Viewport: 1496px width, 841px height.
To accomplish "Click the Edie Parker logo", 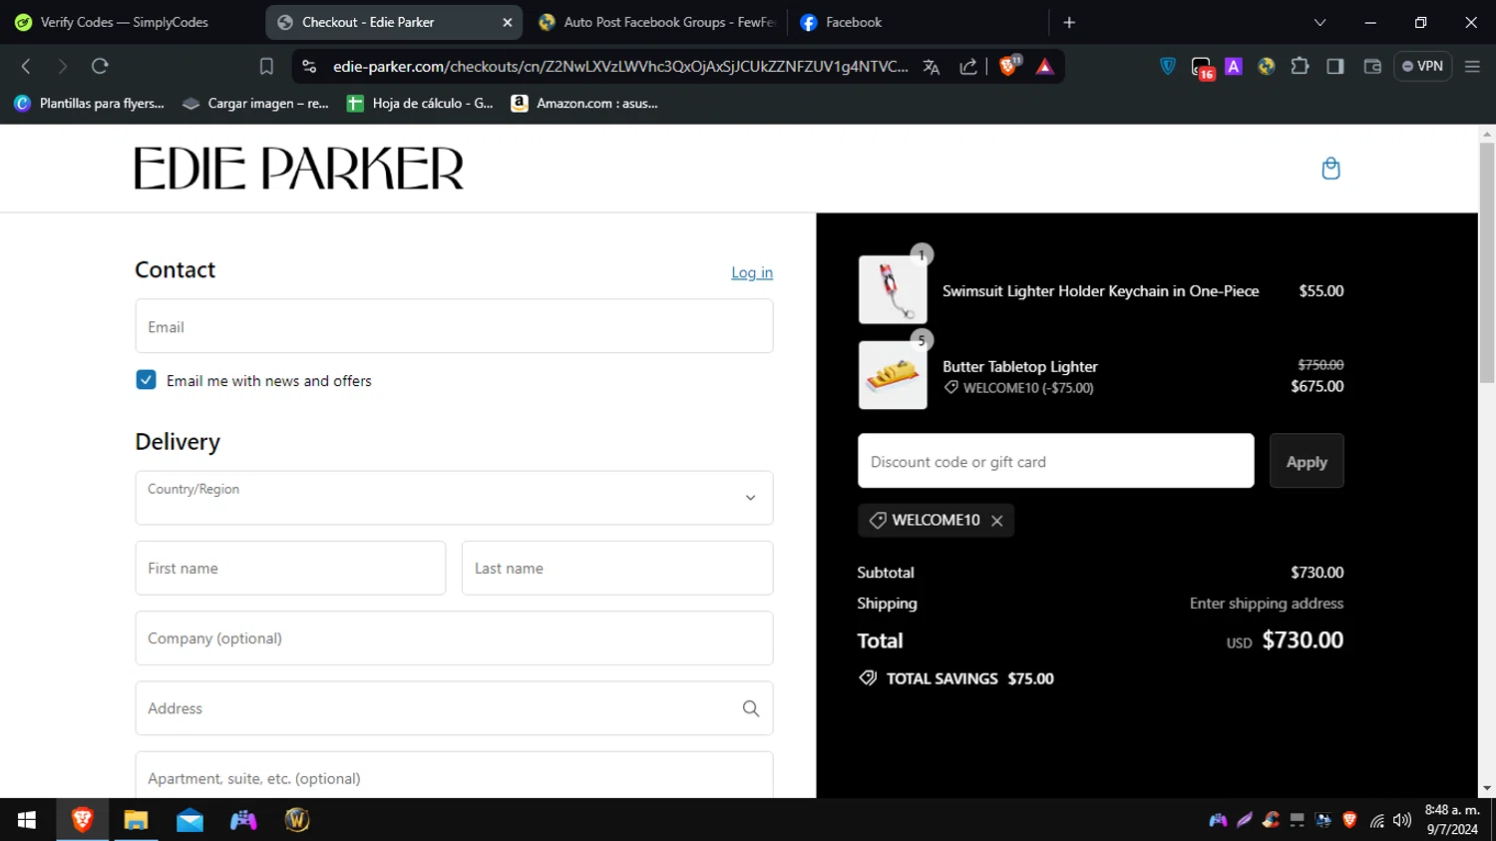I will tap(299, 169).
